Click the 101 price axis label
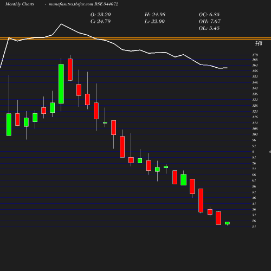 tap(255, 134)
